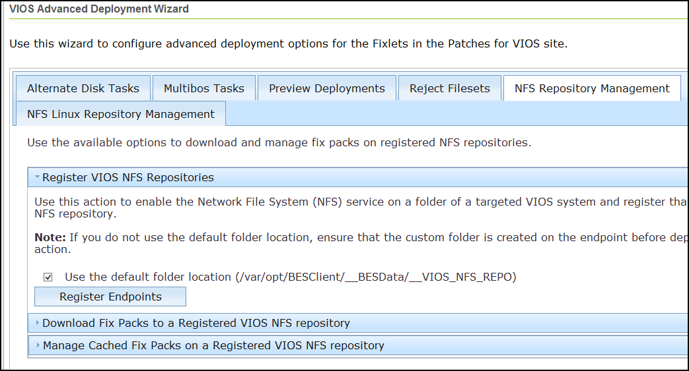Open the NFS Linux Repository Management tab
689x371 pixels.
click(x=121, y=114)
